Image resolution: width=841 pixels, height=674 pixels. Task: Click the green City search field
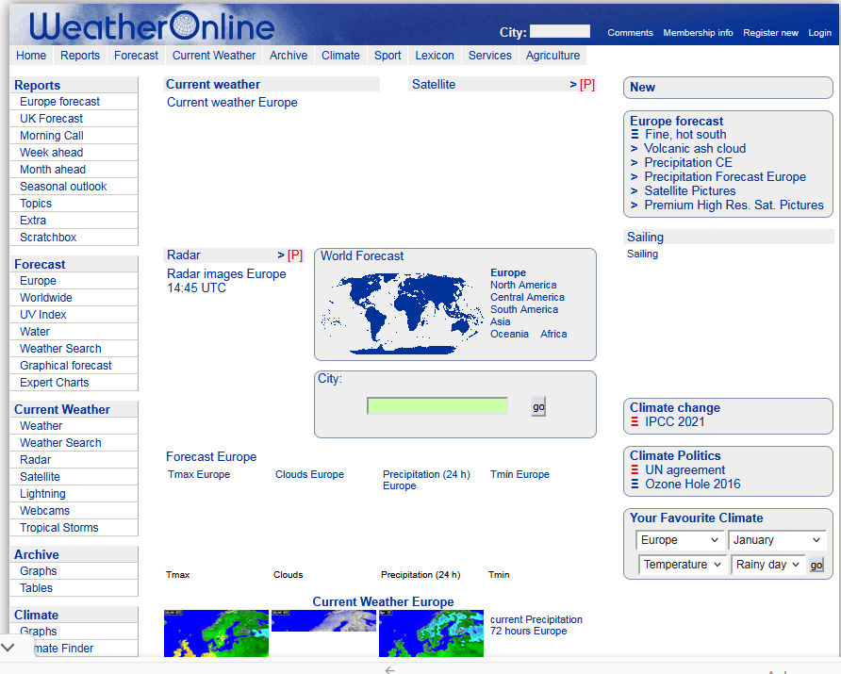437,406
